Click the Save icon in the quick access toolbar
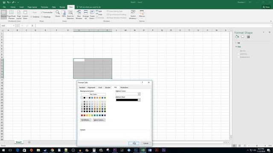 coord(4,2)
